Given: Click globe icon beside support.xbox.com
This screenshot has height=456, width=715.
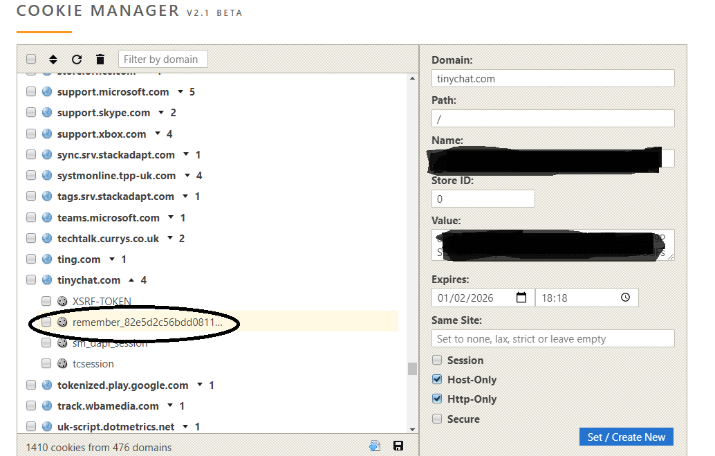Looking at the screenshot, I should 47,134.
